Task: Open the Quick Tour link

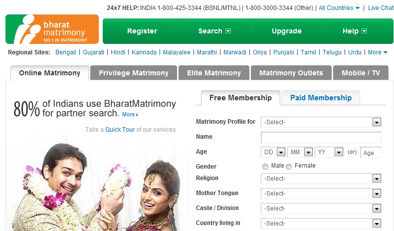Action: (x=120, y=129)
